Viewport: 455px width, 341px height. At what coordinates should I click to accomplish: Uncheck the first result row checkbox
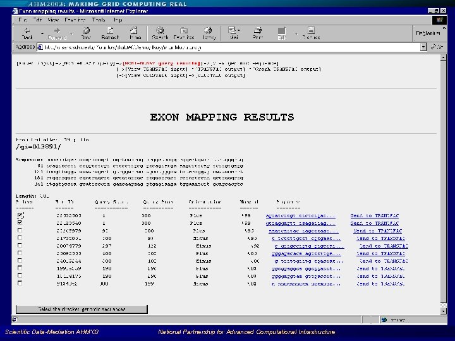click(x=20, y=215)
